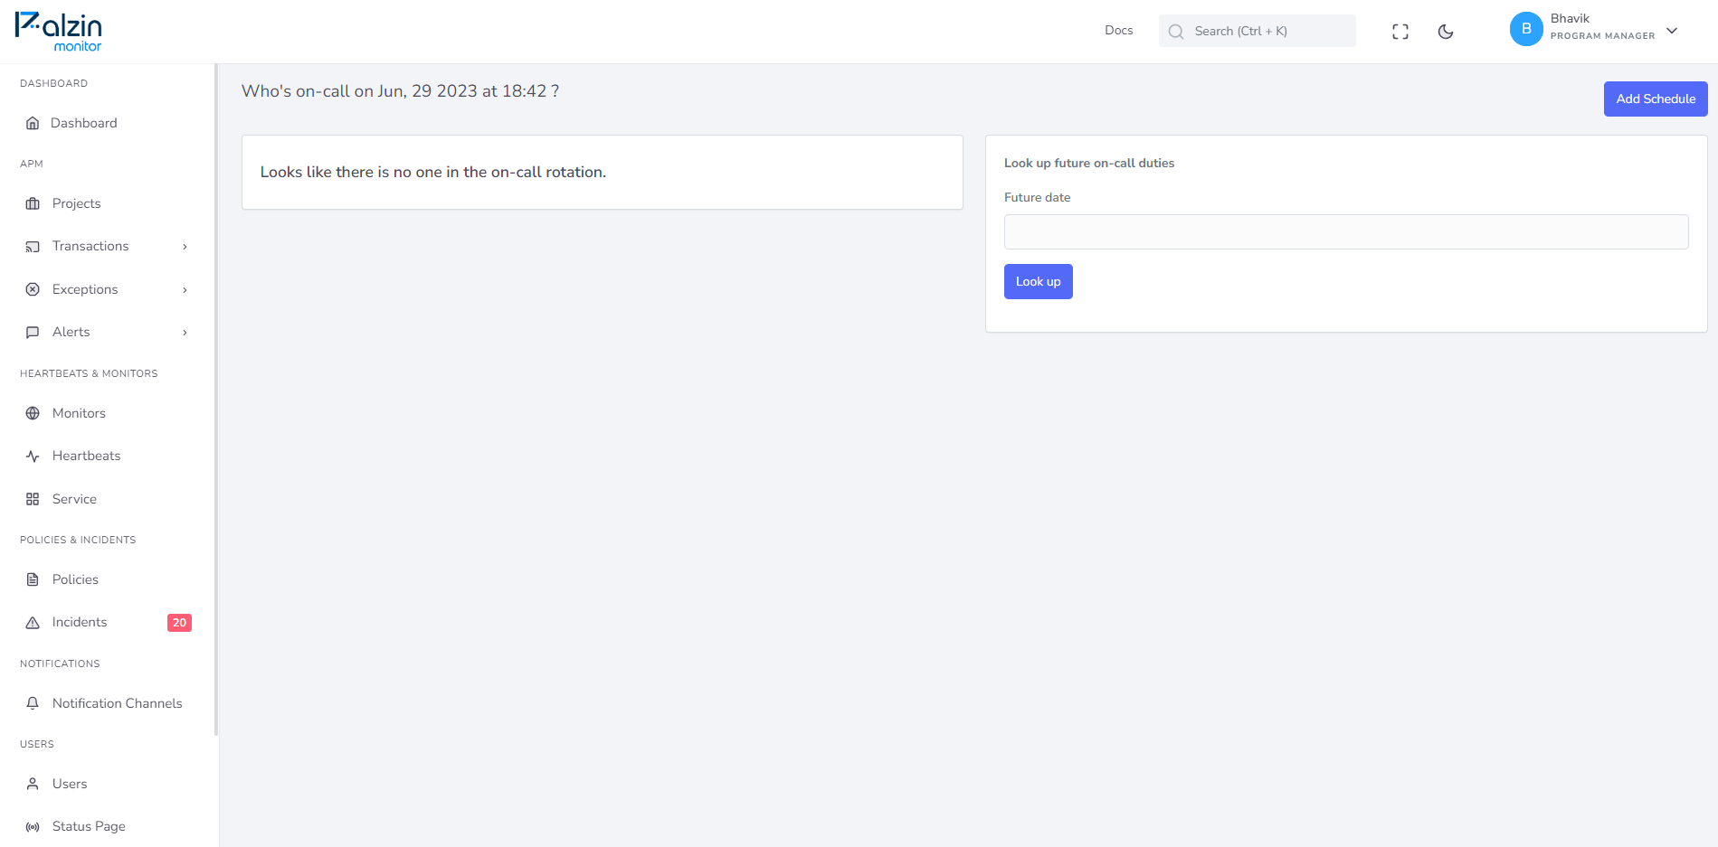Click the Bhavik username text
The width and height of the screenshot is (1718, 847).
pos(1570,18)
